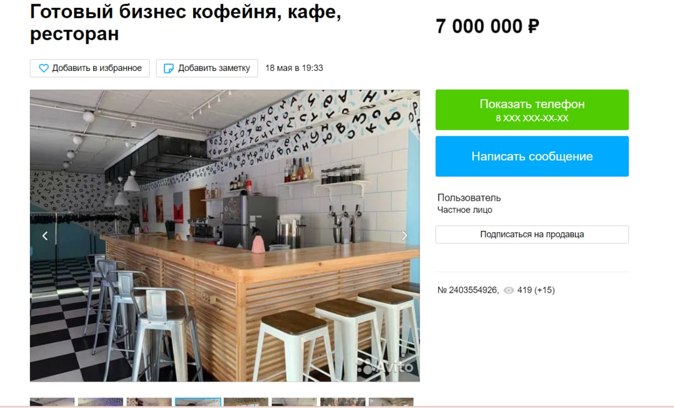Click Показать телефон green button

click(x=532, y=110)
